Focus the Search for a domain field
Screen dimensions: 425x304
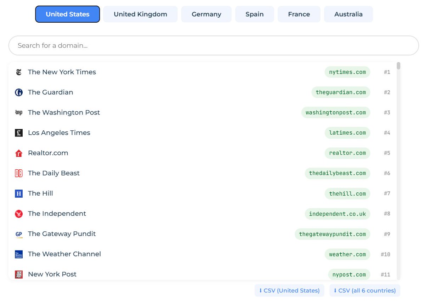(214, 45)
